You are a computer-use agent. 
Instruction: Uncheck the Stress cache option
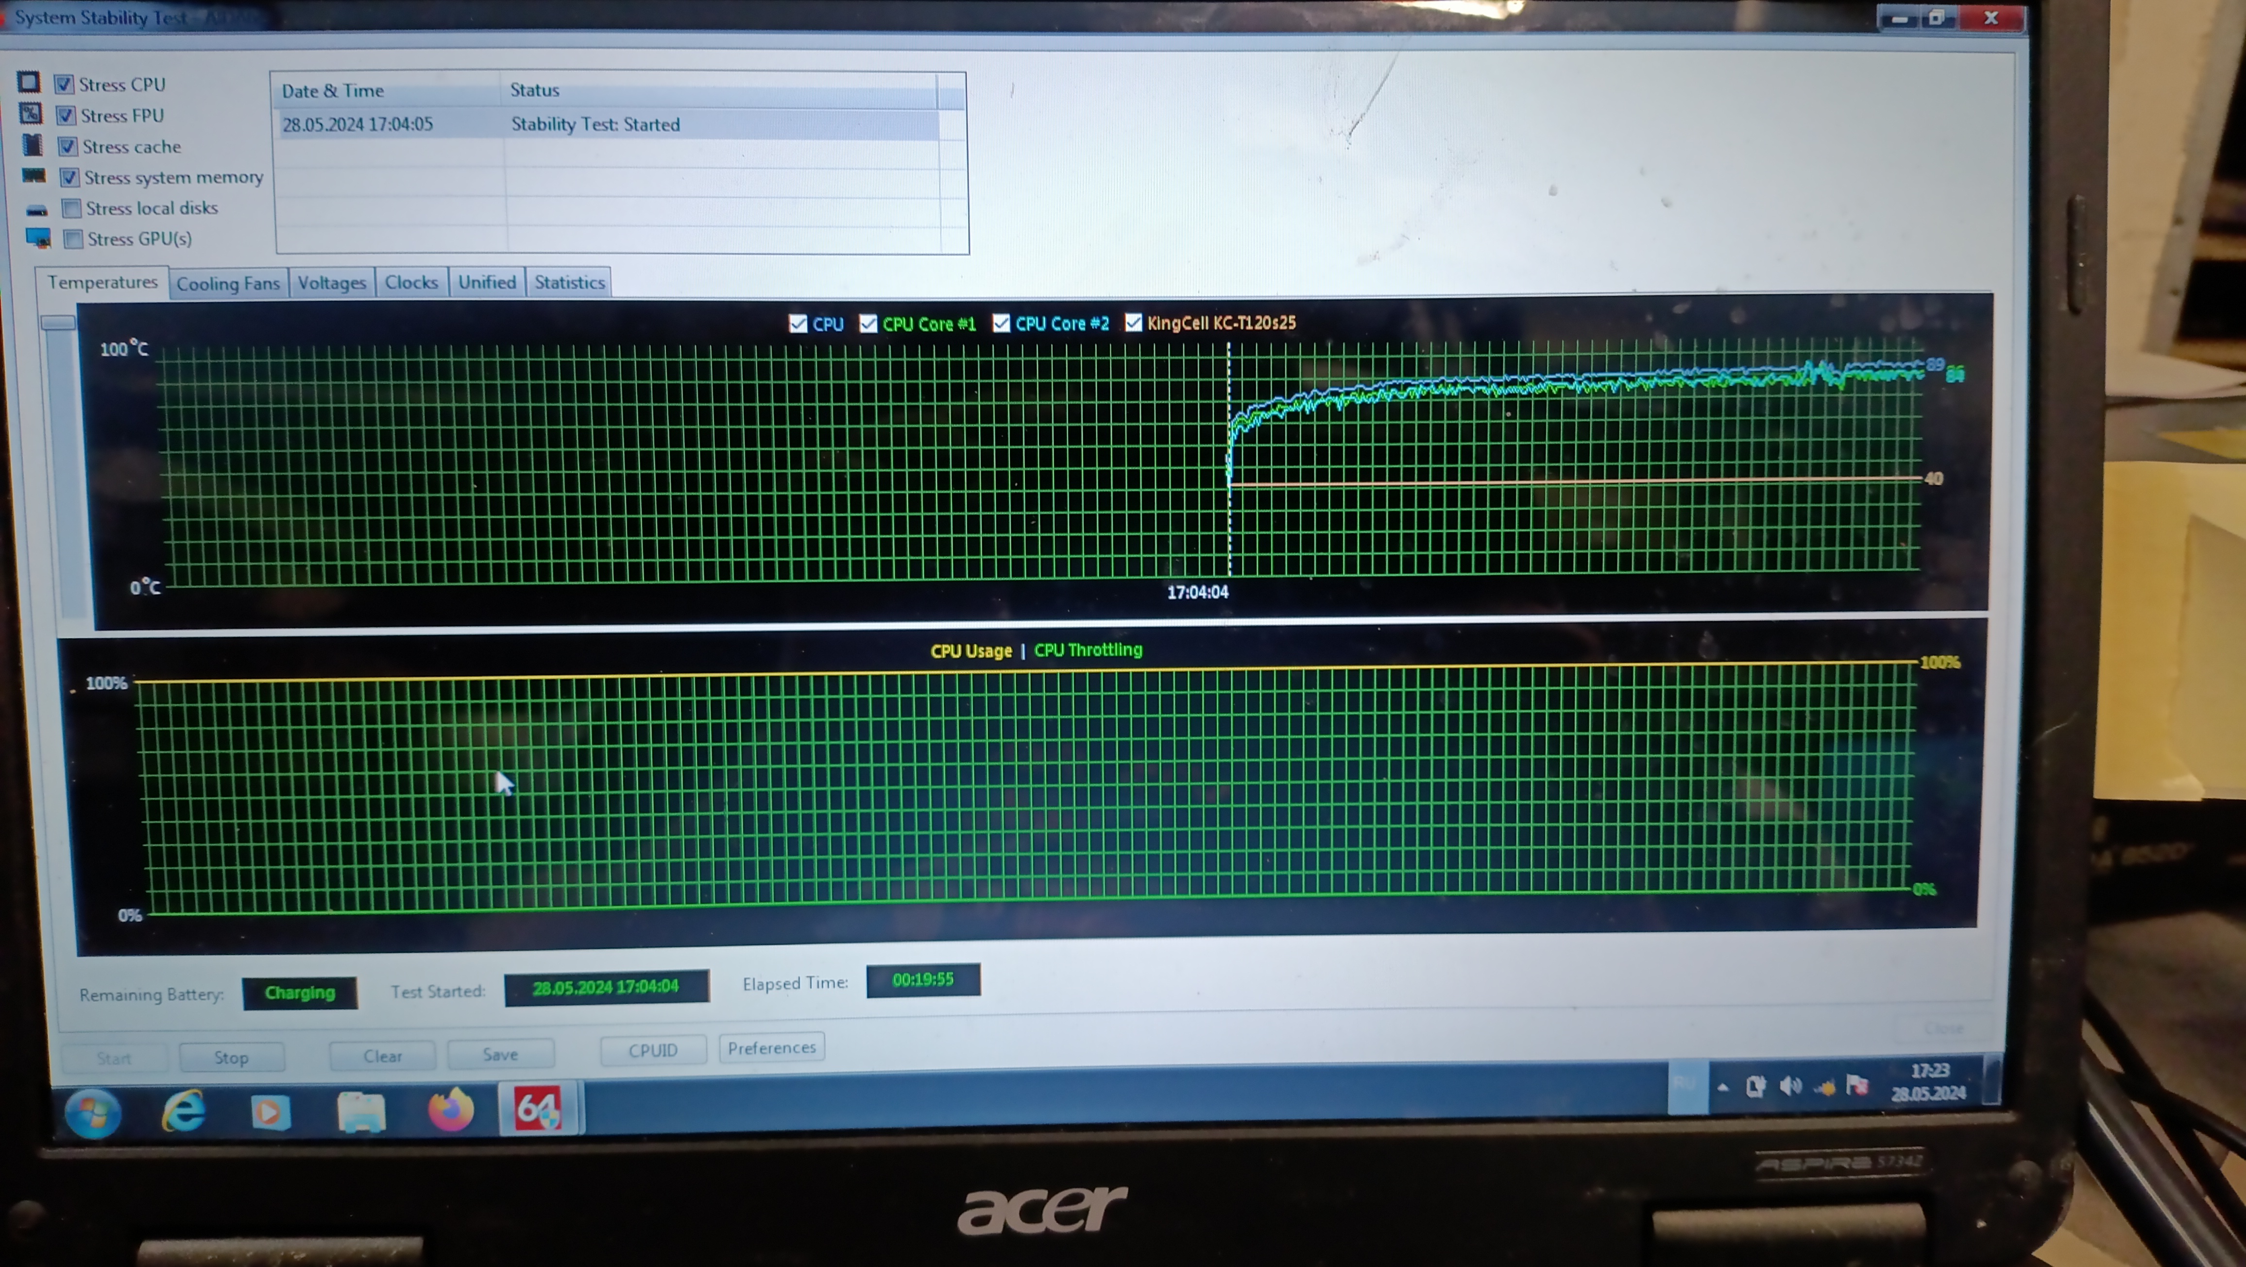pos(67,146)
